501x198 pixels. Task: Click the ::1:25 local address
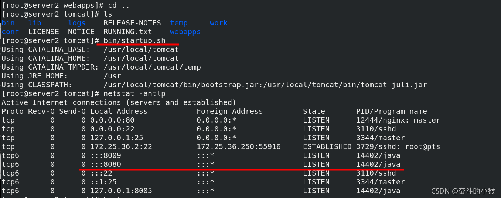click(103, 182)
